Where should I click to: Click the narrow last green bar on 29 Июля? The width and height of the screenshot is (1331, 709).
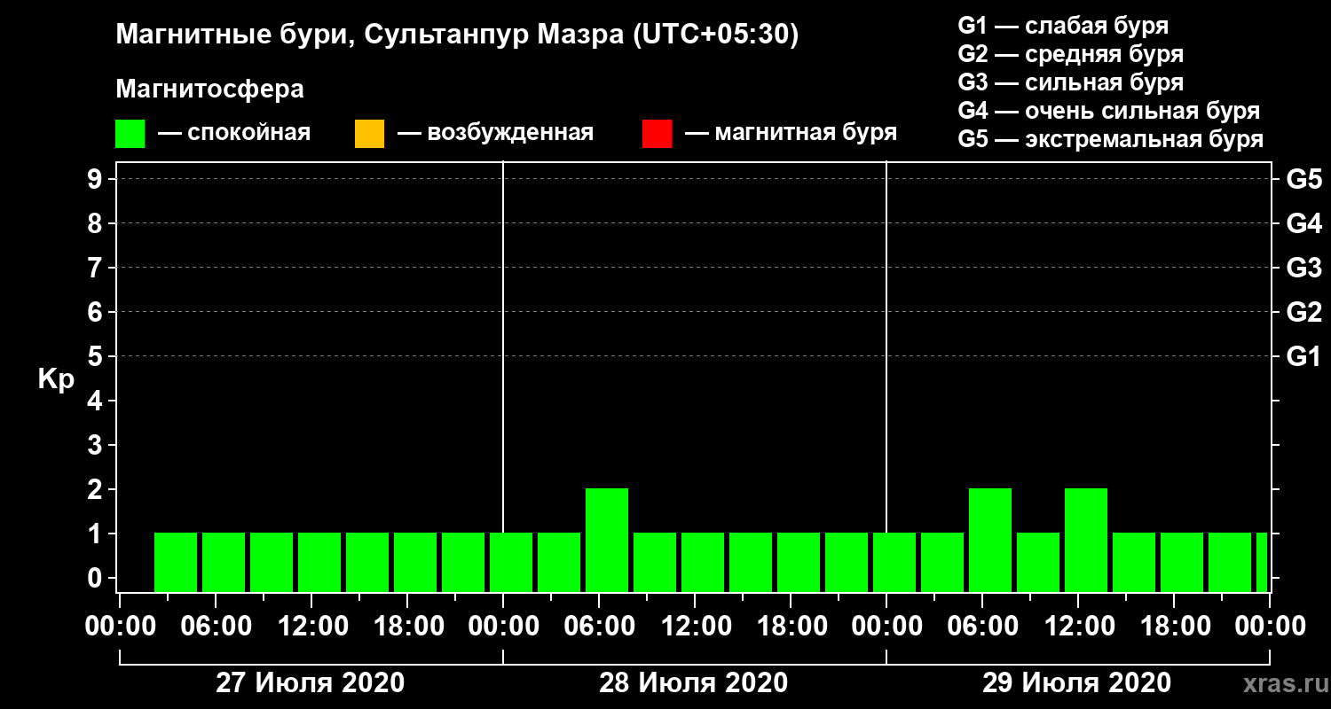click(x=1262, y=562)
